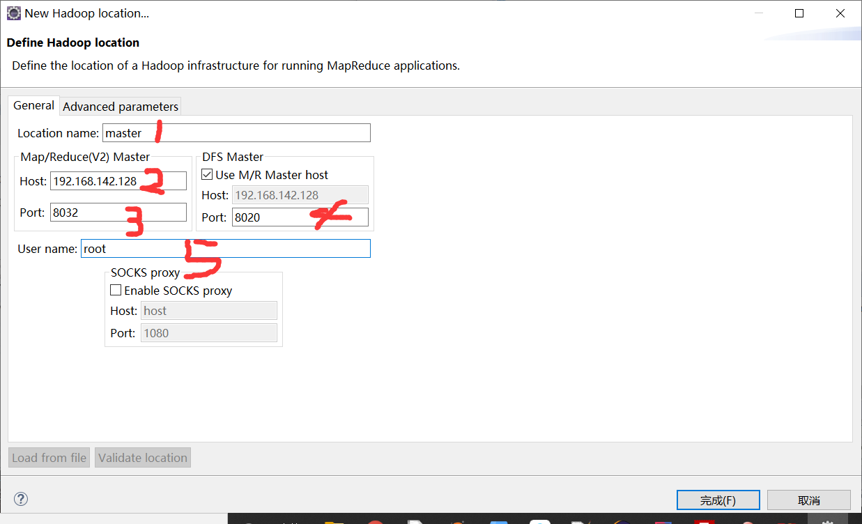Click the Validate location button

click(x=142, y=457)
